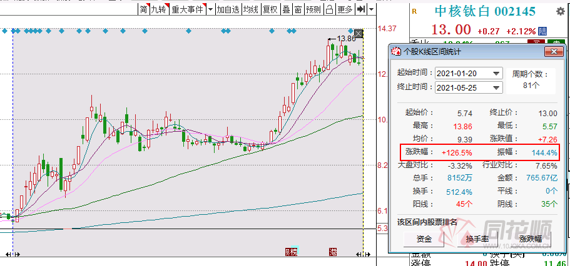Click the 换手率 ranking button
Viewport: 570px width, 266px height.
[x=477, y=239]
